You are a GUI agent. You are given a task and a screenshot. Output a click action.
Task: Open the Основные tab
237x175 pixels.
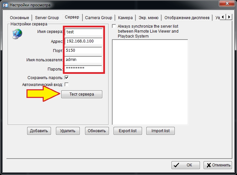[20, 18]
